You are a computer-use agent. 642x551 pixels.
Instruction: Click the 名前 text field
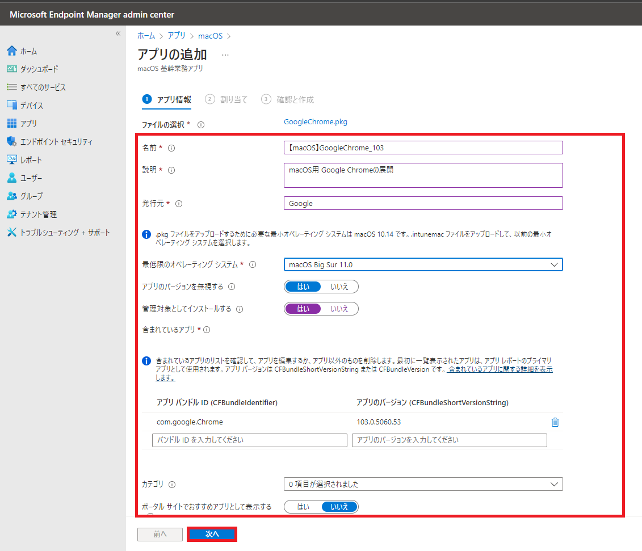tap(423, 148)
